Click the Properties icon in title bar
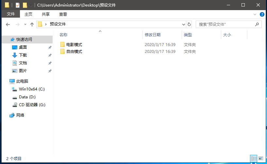267x164 pixels. click(18, 5)
